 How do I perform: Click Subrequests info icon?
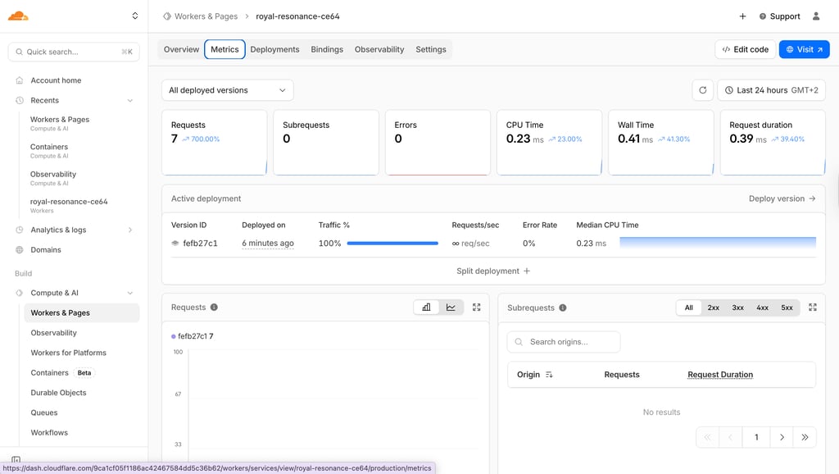[x=563, y=308]
